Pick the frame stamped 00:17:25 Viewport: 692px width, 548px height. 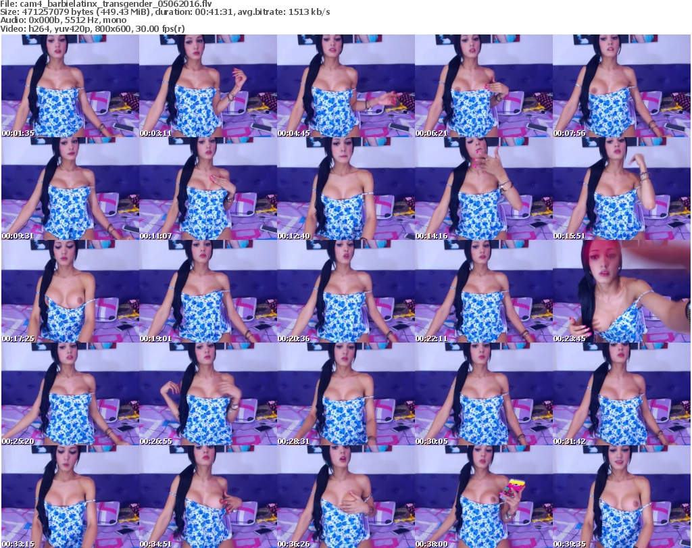[x=70, y=291]
